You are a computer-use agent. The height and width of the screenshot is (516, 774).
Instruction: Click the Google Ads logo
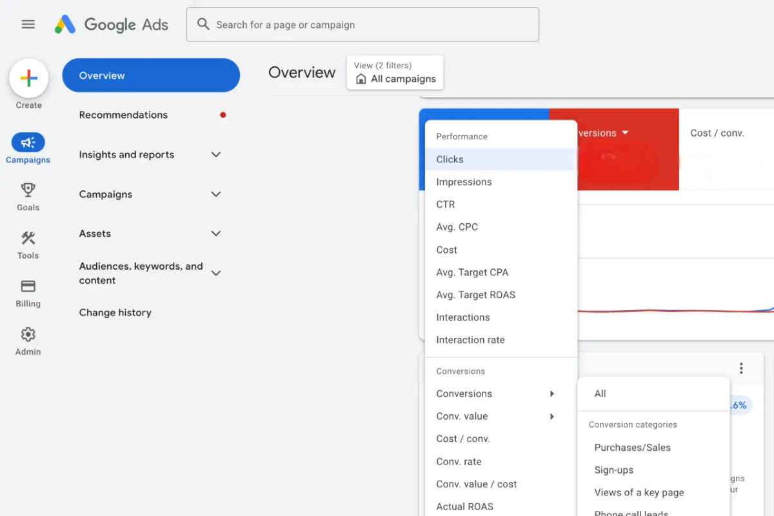tap(111, 25)
